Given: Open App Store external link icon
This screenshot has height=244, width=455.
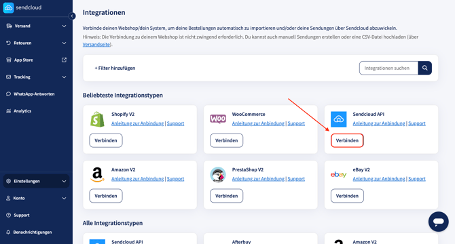Looking at the screenshot, I should point(64,60).
